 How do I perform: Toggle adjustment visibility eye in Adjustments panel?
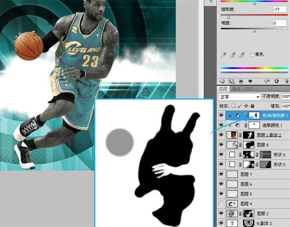pyautogui.click(x=250, y=81)
